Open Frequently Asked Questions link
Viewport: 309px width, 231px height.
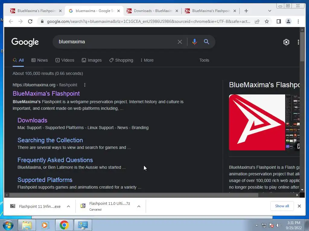(x=55, y=160)
